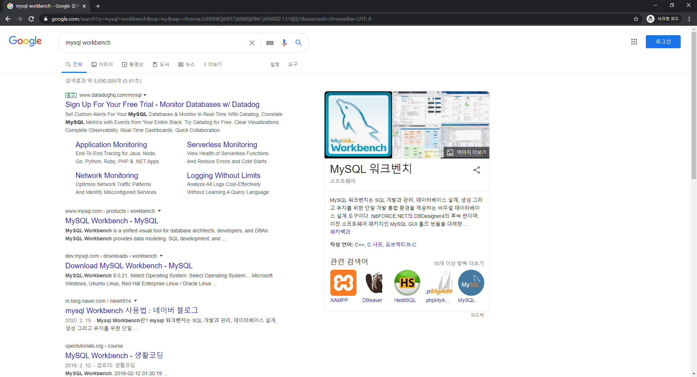Open Chrome three-dot menu
The image size is (697, 377).
tap(689, 19)
